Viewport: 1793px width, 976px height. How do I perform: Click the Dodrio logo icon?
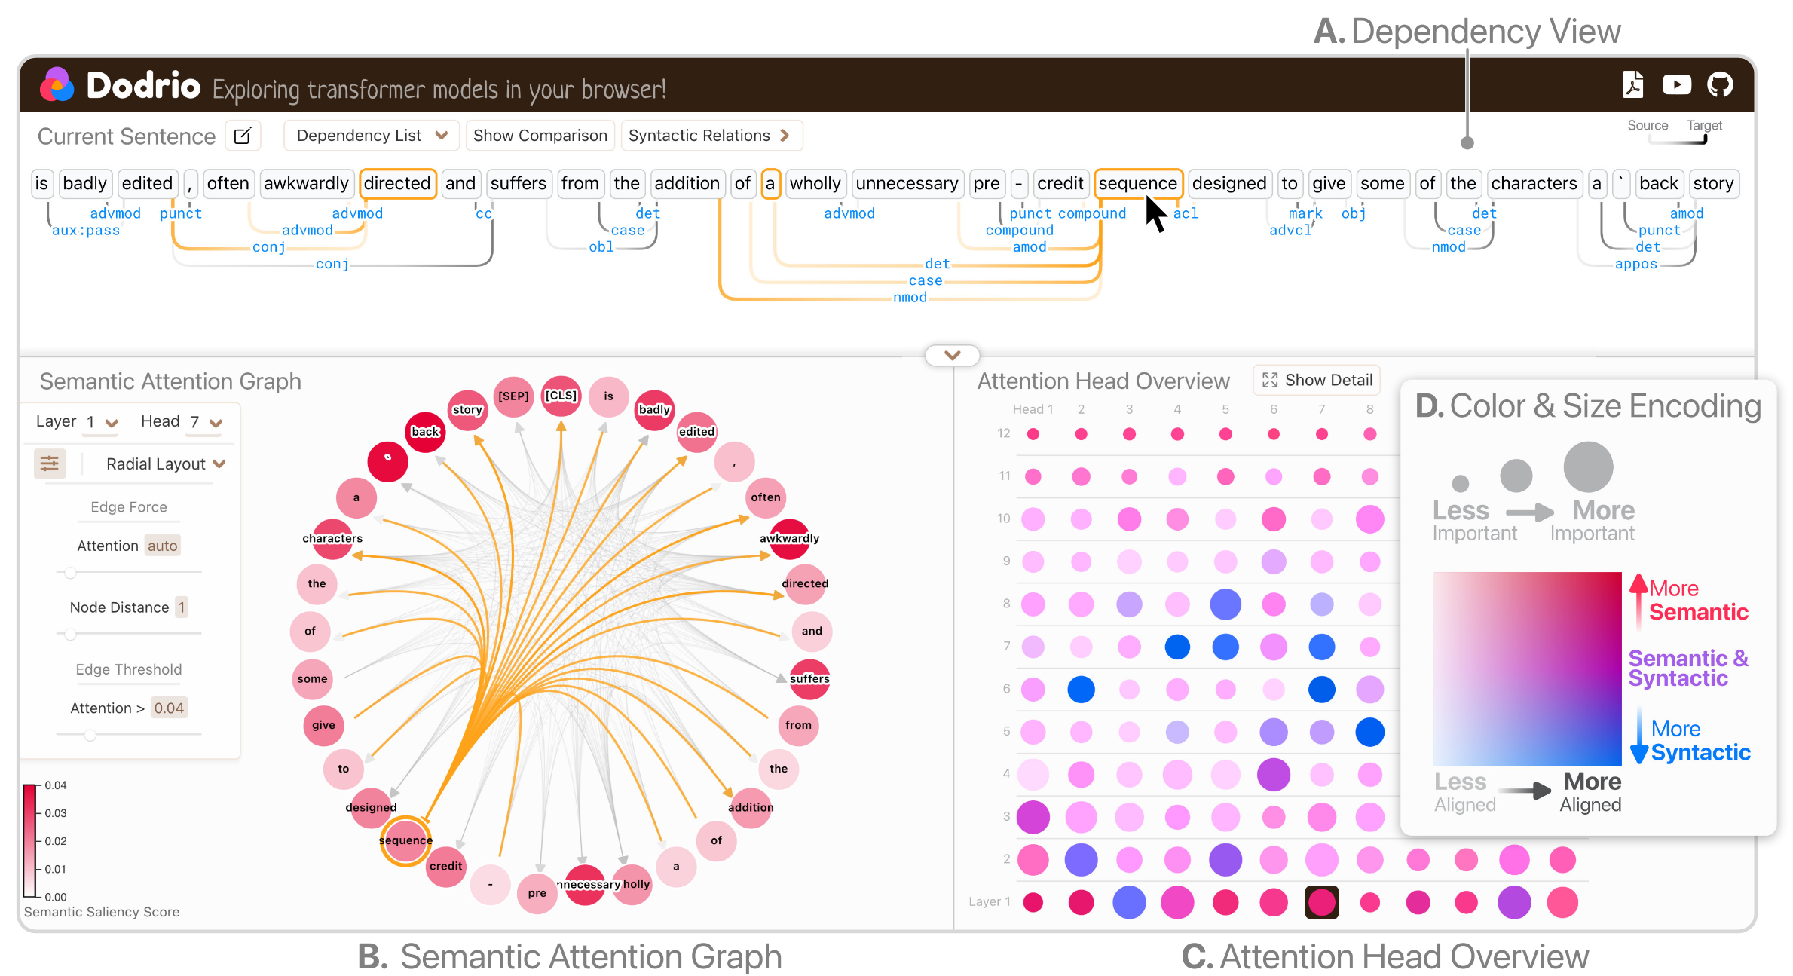tap(57, 85)
